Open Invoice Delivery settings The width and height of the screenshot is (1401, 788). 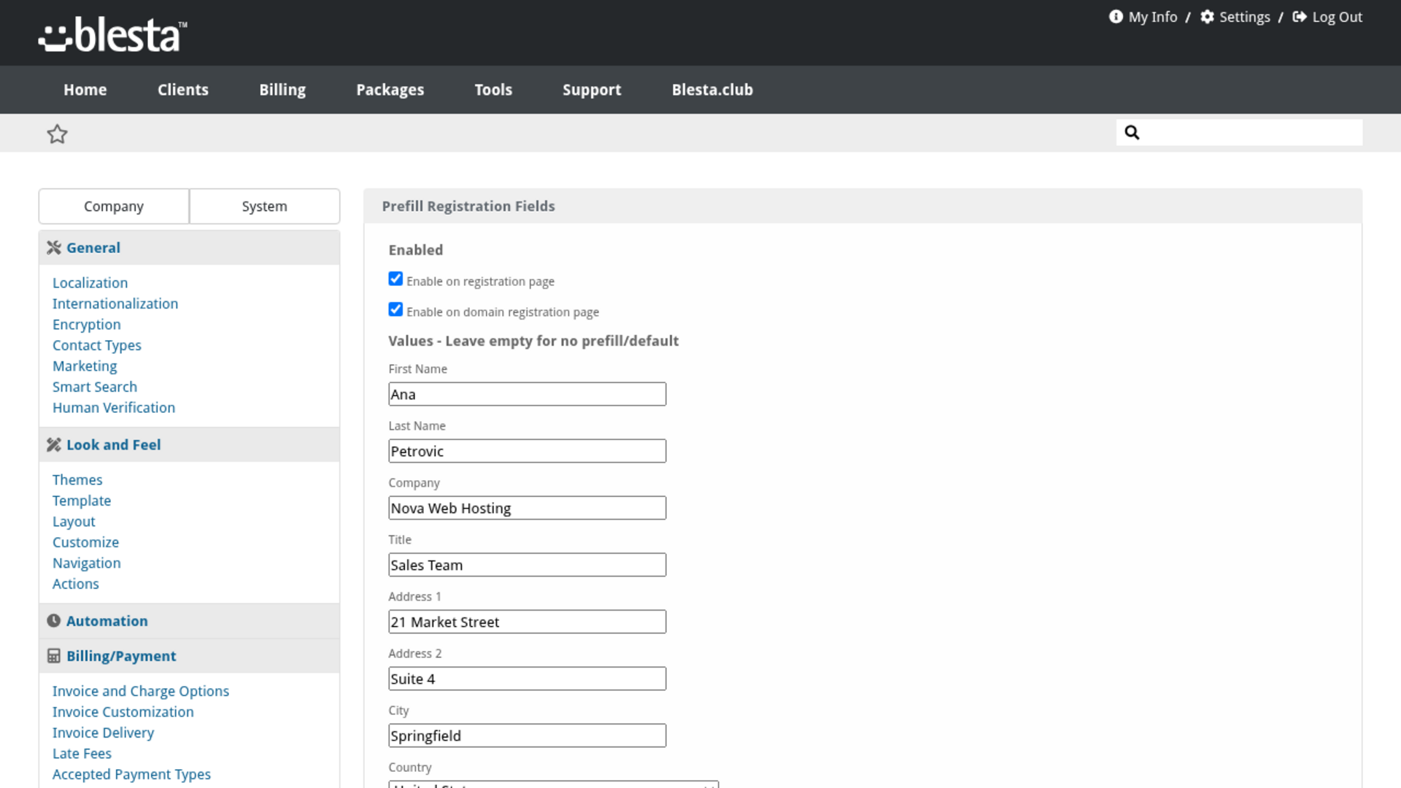(x=103, y=733)
